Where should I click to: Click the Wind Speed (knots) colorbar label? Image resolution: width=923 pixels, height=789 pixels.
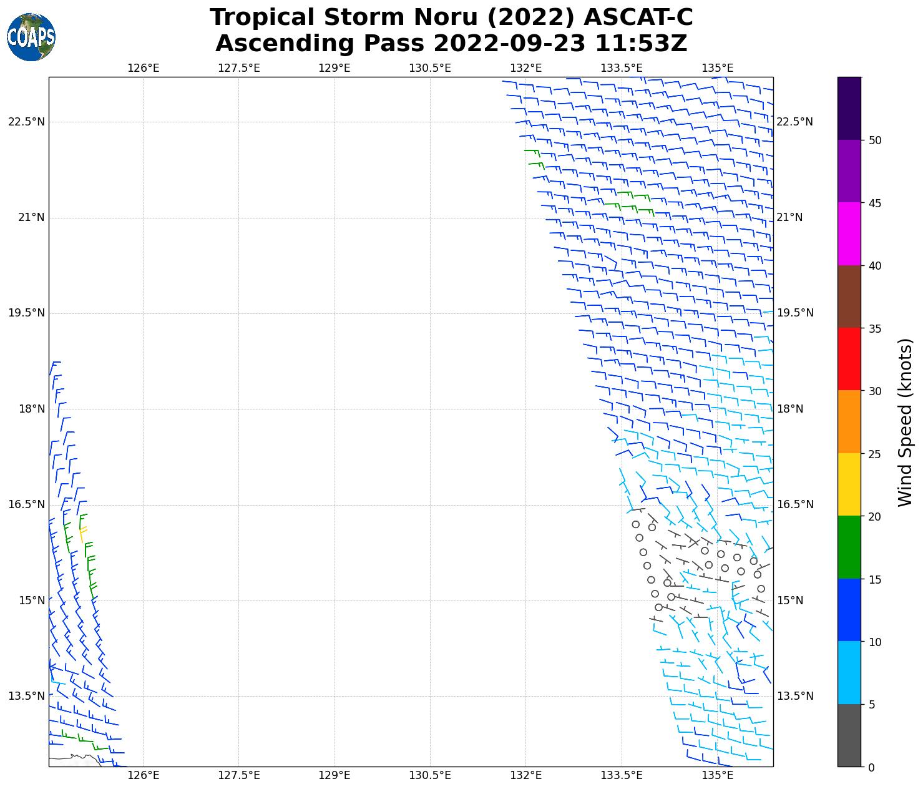click(904, 422)
